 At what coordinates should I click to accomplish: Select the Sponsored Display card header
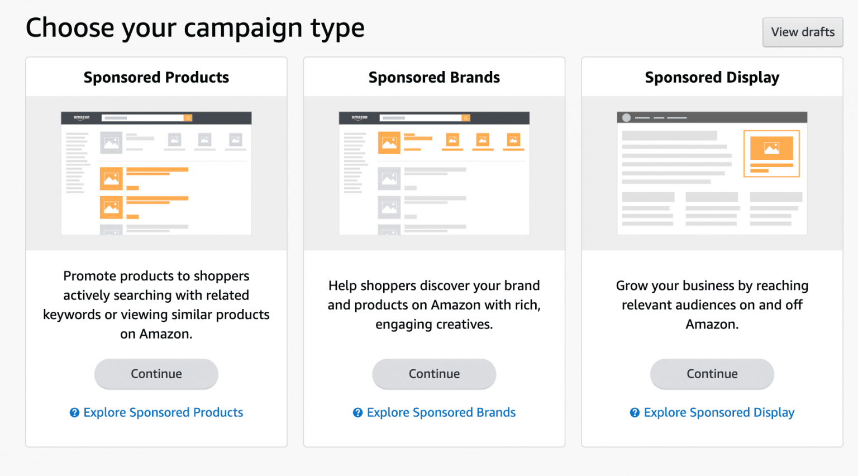(712, 77)
